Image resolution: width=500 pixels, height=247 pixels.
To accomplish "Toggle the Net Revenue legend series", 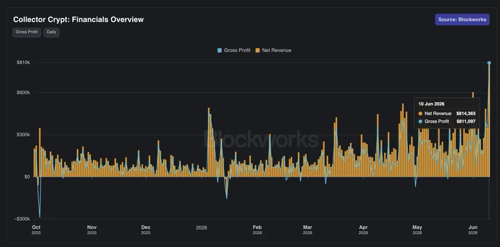I will [x=273, y=50].
